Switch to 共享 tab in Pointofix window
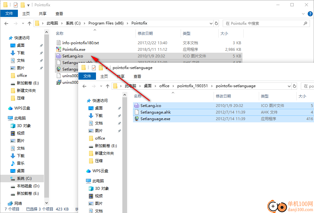Screen dimensions: 314x213 click(x=42, y=13)
